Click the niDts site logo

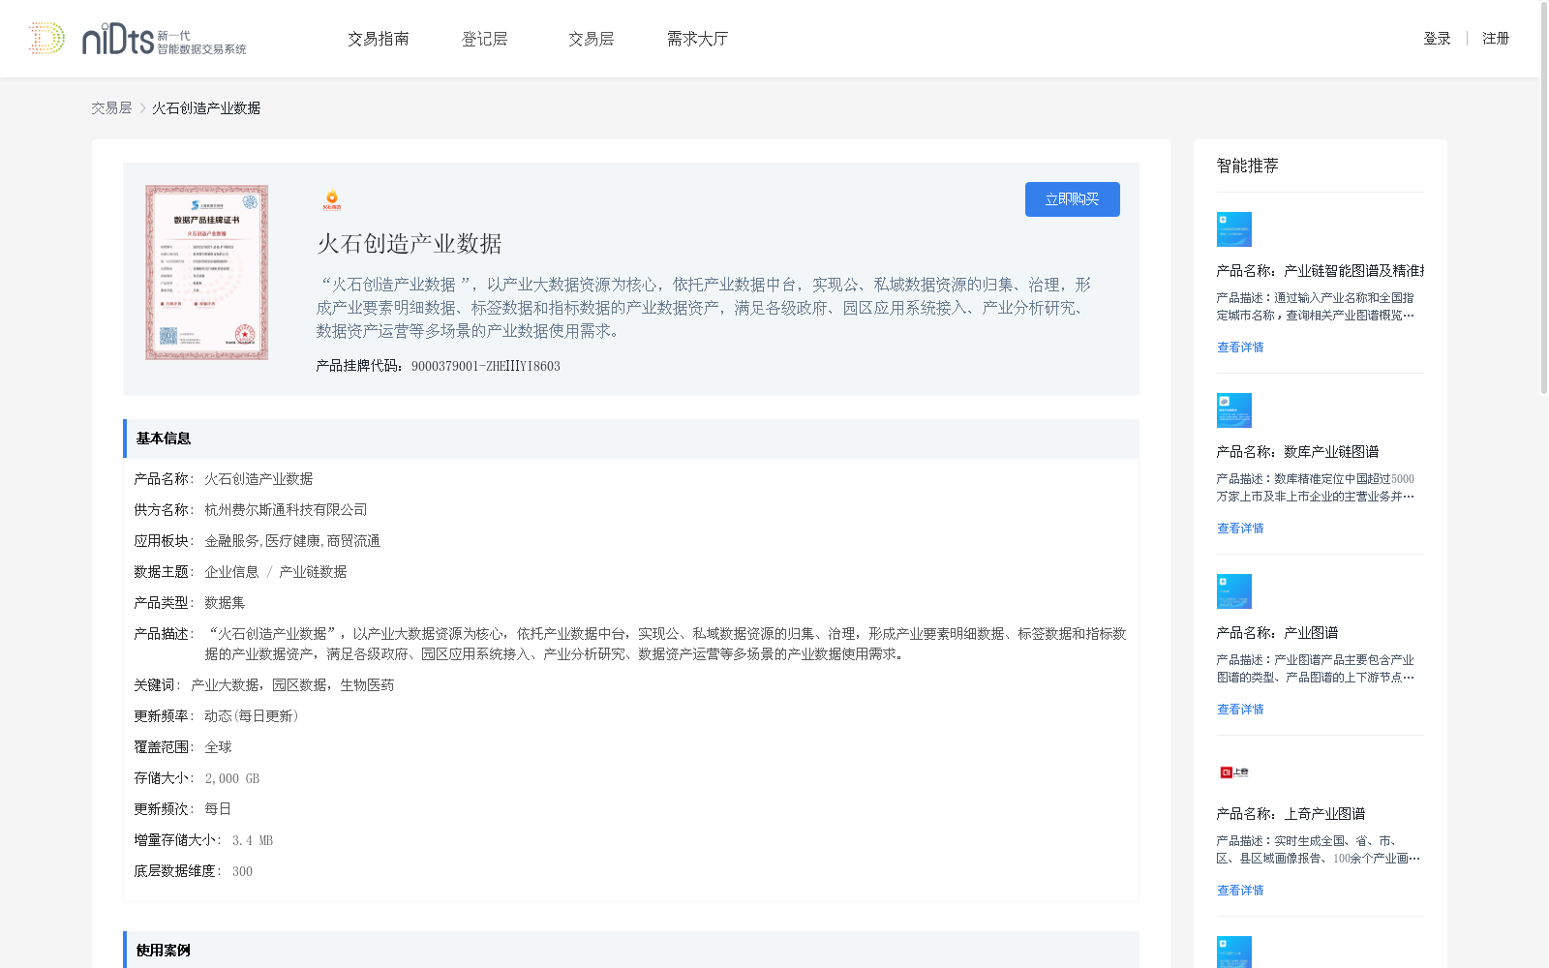[x=164, y=39]
